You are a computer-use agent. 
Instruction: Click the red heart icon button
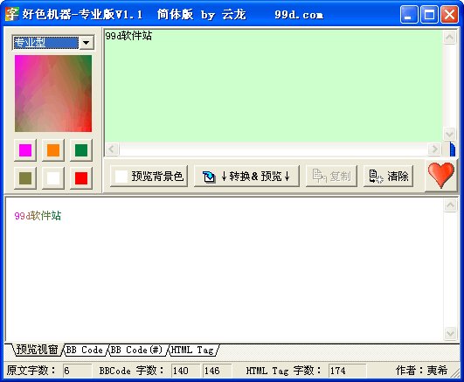(x=441, y=176)
